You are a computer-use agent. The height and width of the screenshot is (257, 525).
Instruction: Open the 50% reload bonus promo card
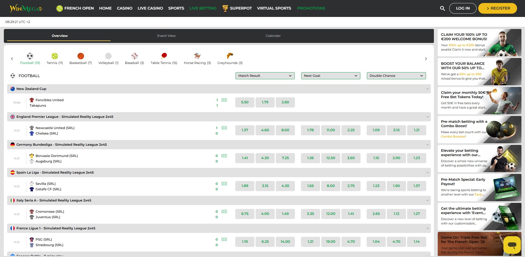point(479,72)
